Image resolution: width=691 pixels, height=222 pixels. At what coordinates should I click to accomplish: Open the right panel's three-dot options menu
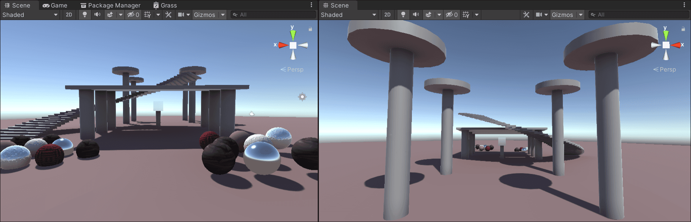[x=684, y=5]
